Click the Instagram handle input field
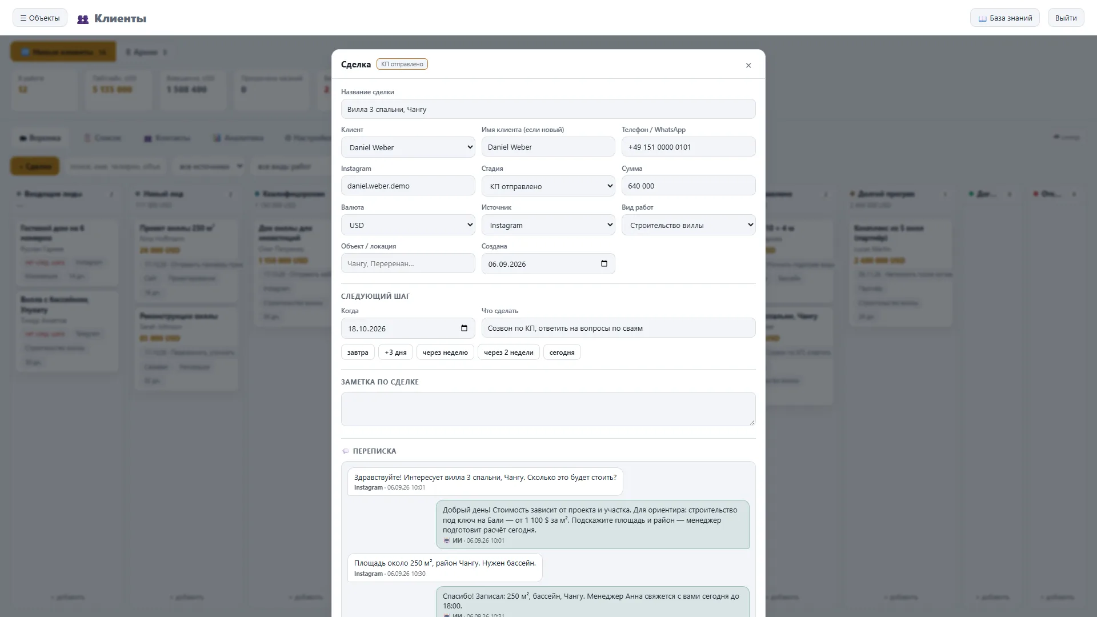The width and height of the screenshot is (1097, 617). (x=408, y=186)
